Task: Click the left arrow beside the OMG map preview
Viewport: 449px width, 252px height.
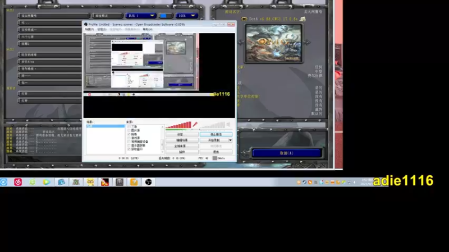Action: point(240,43)
